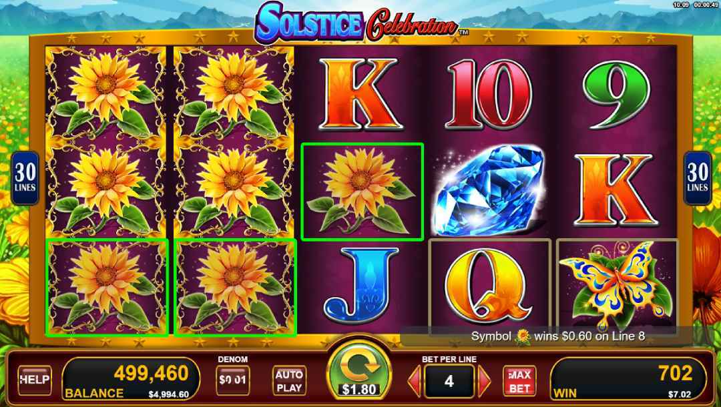Toggle AUTO PLAY mode

289,380
